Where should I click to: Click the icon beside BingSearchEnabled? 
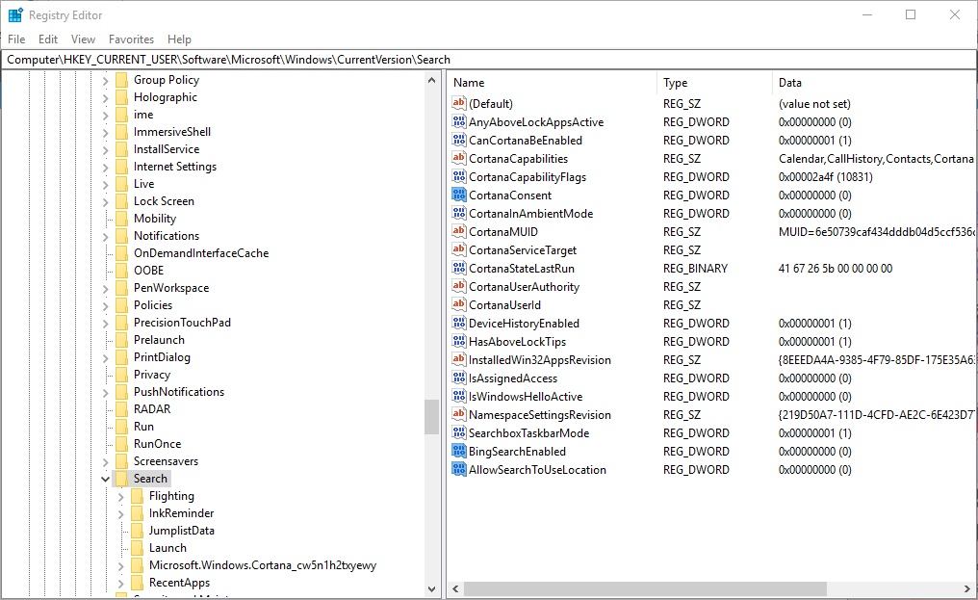pos(459,451)
